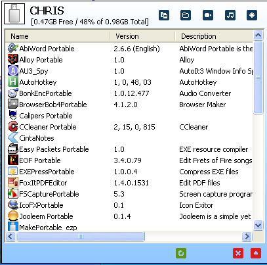Click the asterisk settings icon in the header
This screenshot has height=265, width=267.
(x=252, y=15)
